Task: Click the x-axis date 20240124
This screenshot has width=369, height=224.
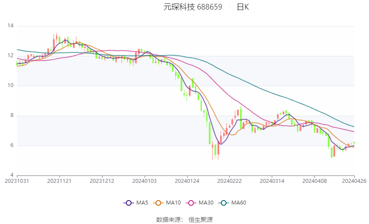Action: (x=187, y=181)
